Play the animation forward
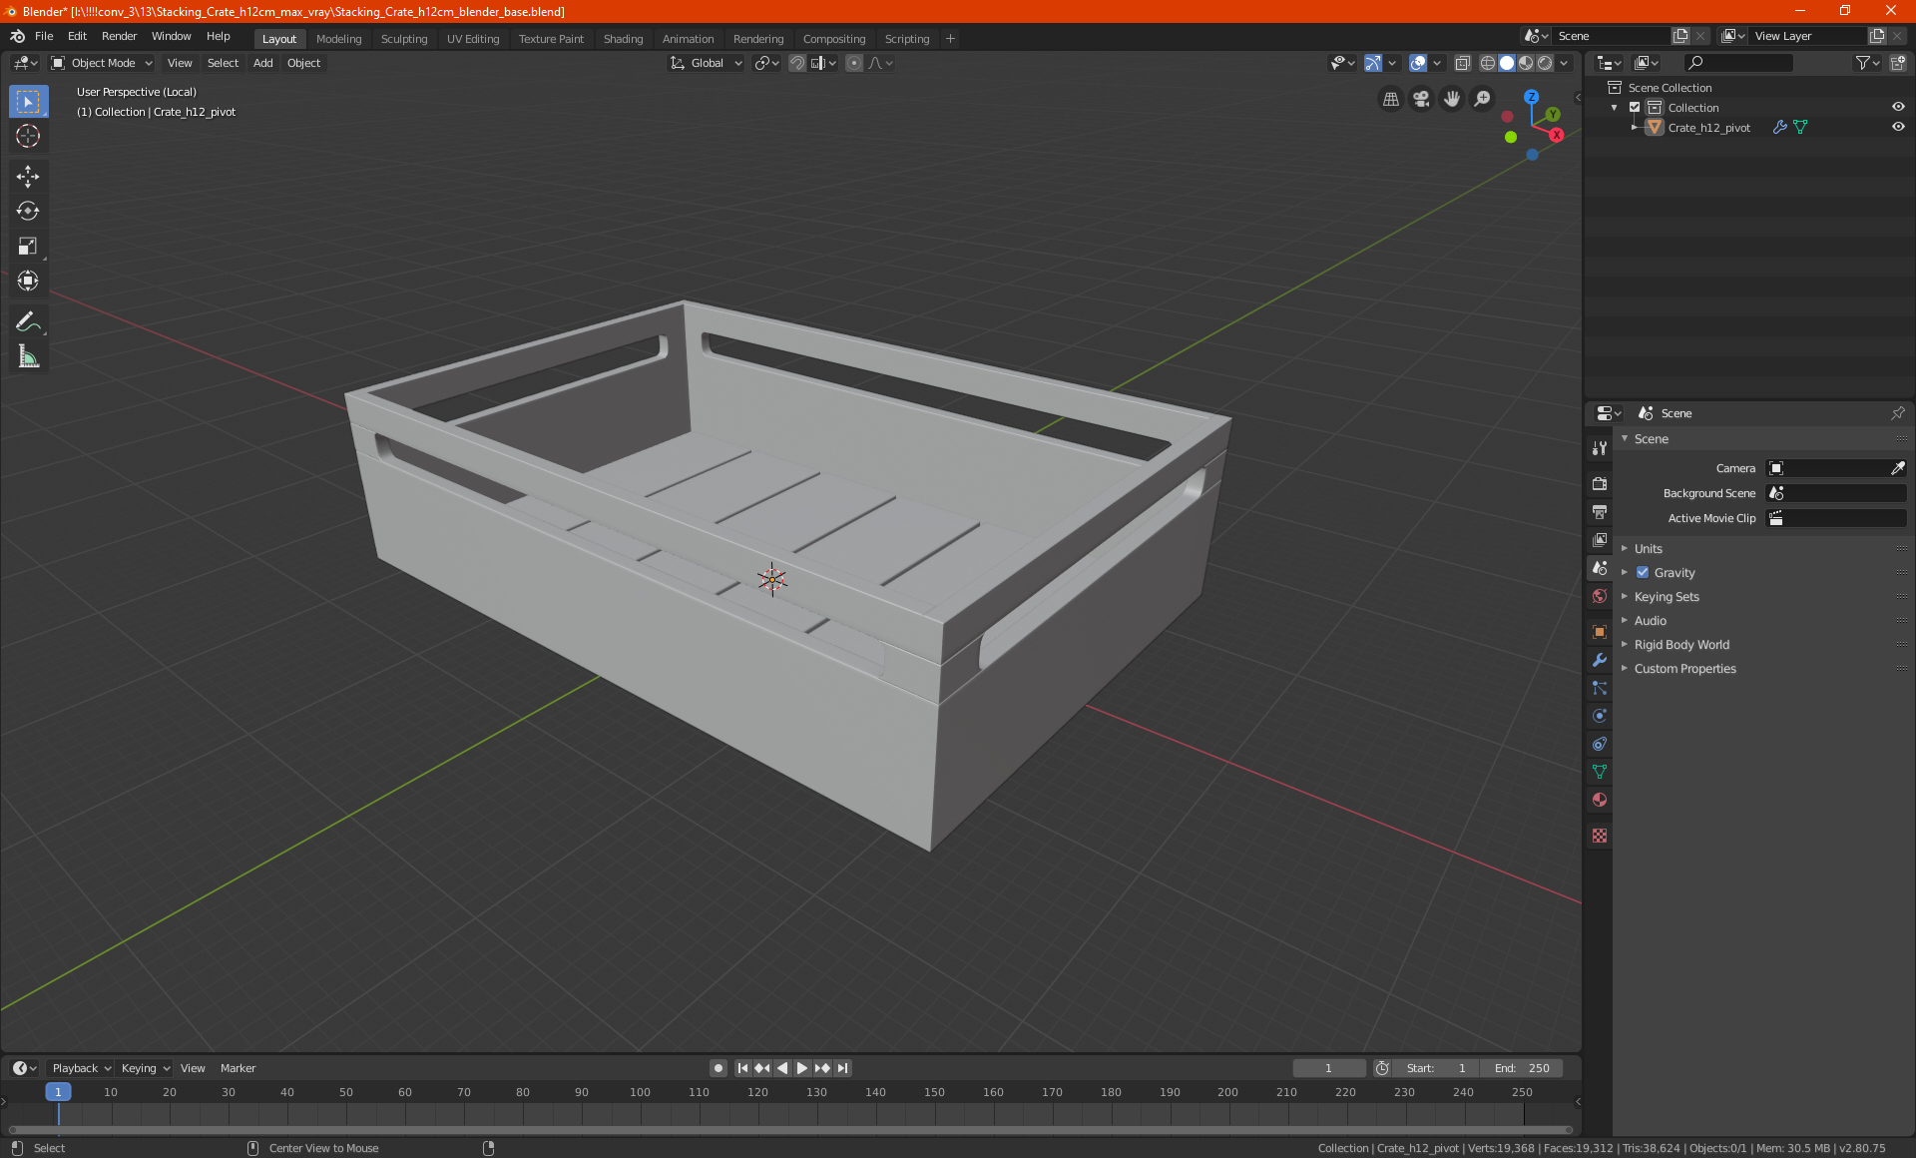This screenshot has width=1916, height=1158. click(802, 1068)
